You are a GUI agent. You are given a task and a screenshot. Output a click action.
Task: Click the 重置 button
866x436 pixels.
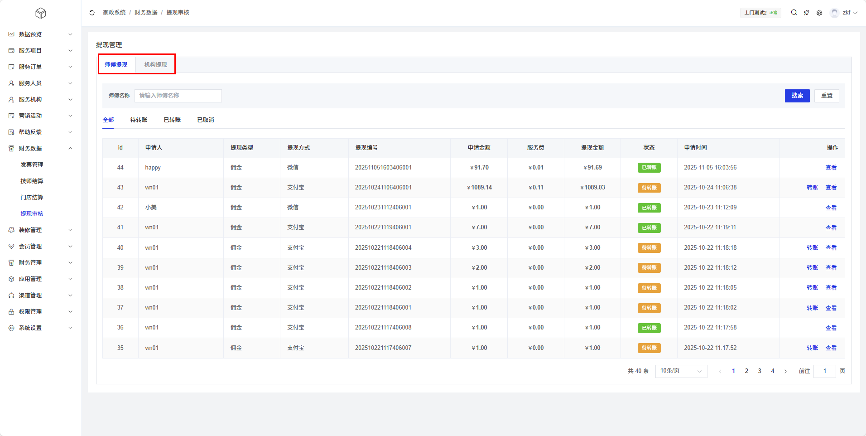pyautogui.click(x=827, y=96)
